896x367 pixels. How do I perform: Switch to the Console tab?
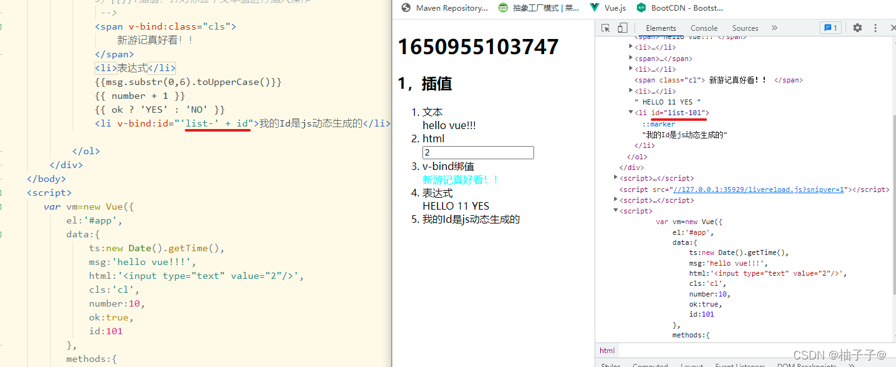click(704, 28)
